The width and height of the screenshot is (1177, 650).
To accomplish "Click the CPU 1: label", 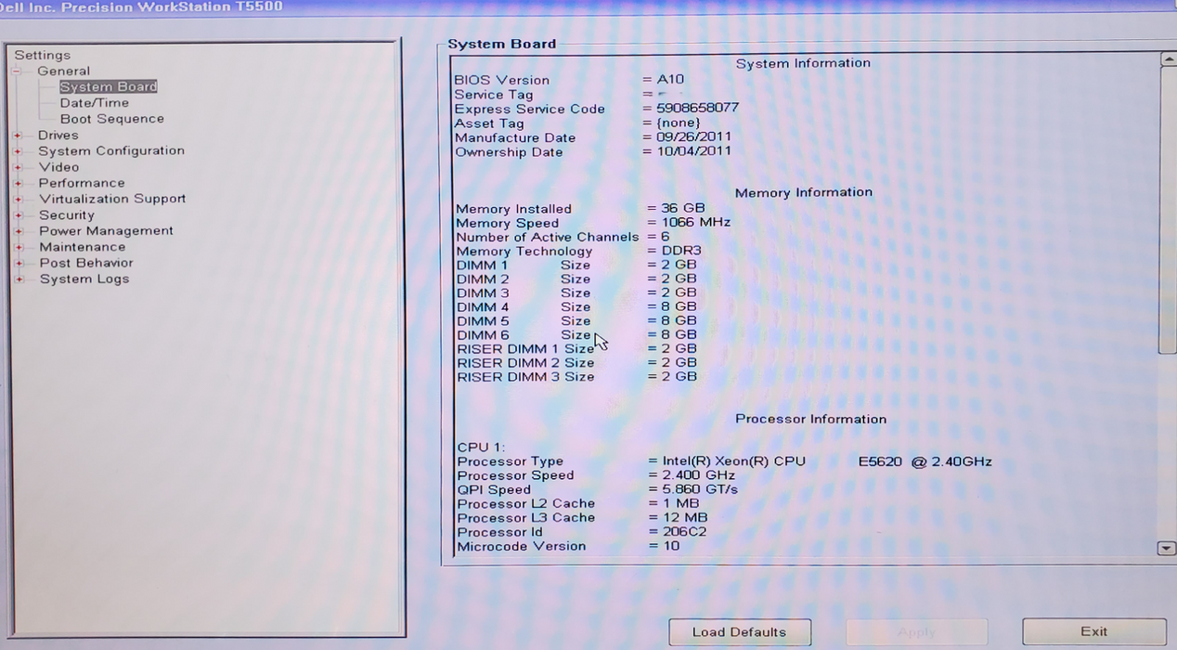I will pos(481,448).
